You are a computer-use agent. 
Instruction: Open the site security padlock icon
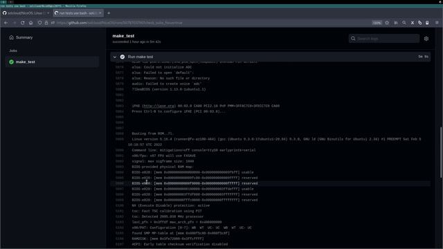[x=46, y=23]
